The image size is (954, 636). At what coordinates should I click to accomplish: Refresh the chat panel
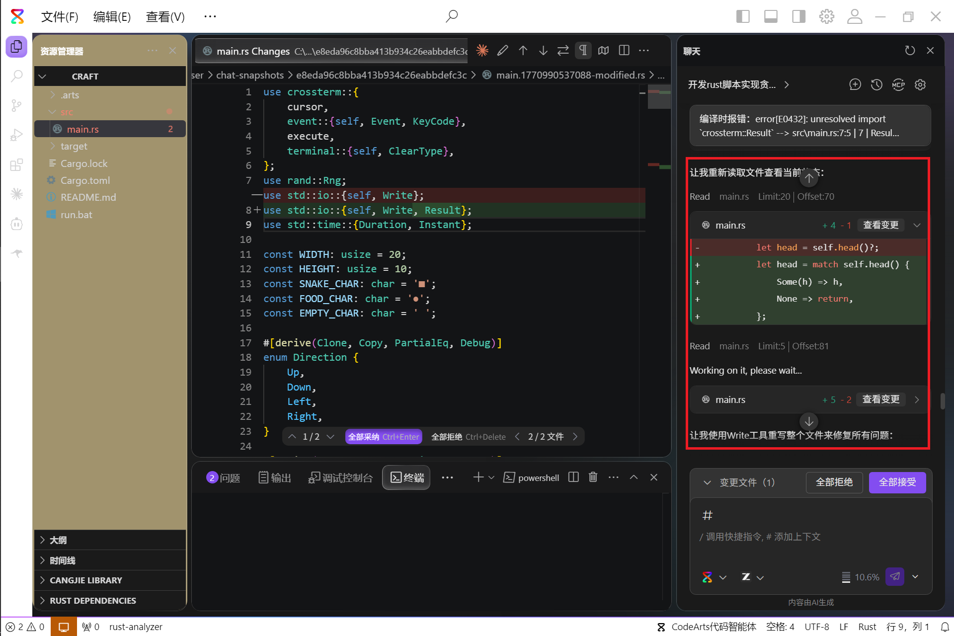point(909,51)
